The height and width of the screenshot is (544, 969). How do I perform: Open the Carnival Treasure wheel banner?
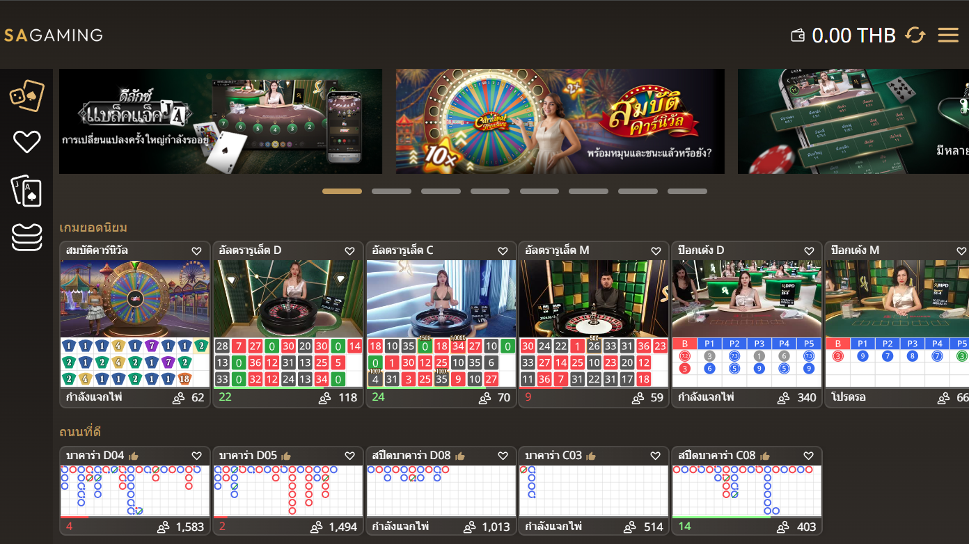(x=560, y=122)
